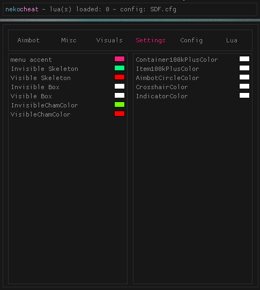This screenshot has width=260, height=290.
Task: Select the VisibleChamColor red swatch
Action: [120, 113]
